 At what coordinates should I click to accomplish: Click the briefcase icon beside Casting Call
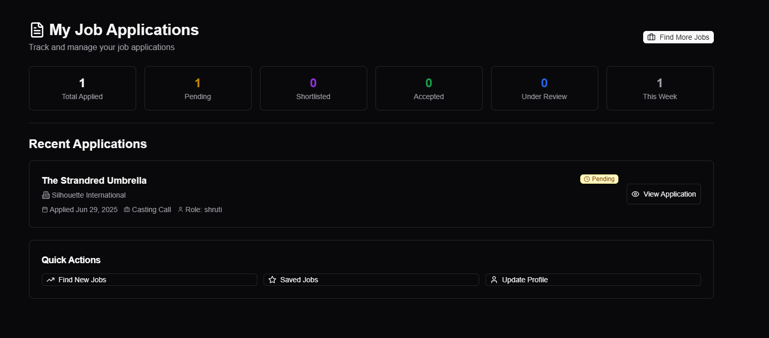[127, 210]
